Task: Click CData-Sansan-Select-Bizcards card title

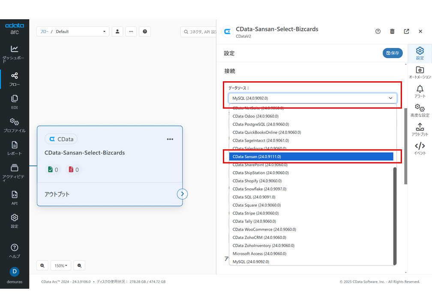Action: click(84, 153)
